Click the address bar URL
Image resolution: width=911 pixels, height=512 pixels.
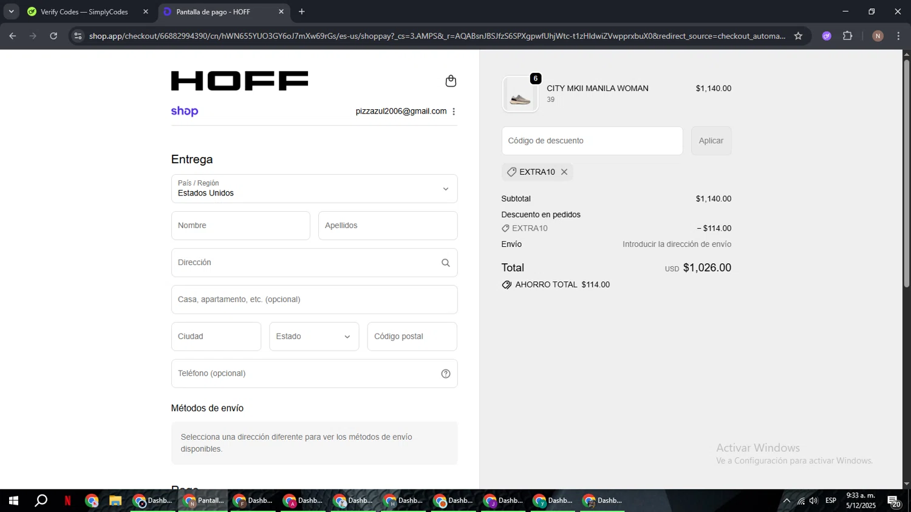(x=437, y=36)
